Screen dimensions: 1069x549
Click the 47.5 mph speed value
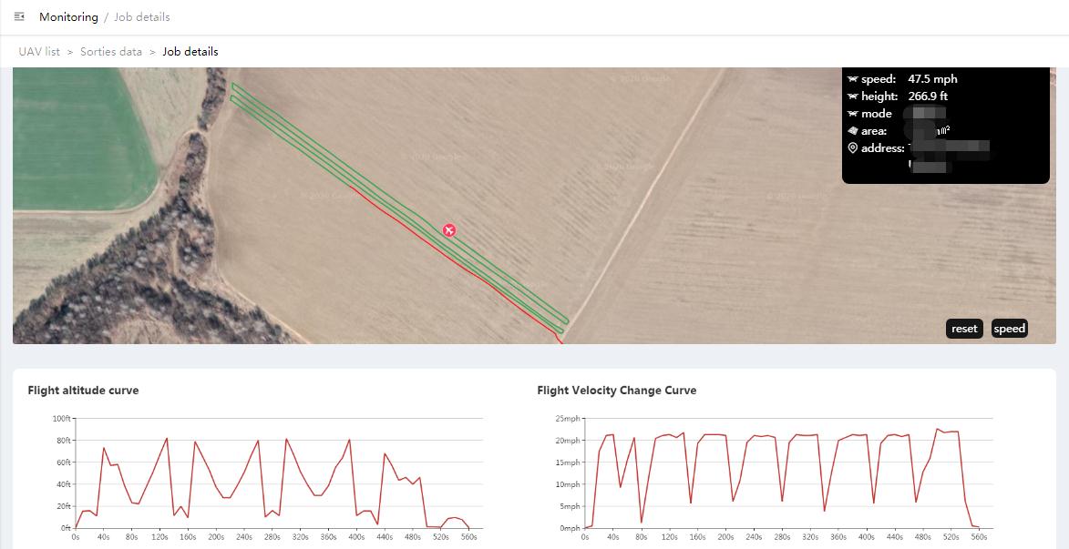point(932,79)
